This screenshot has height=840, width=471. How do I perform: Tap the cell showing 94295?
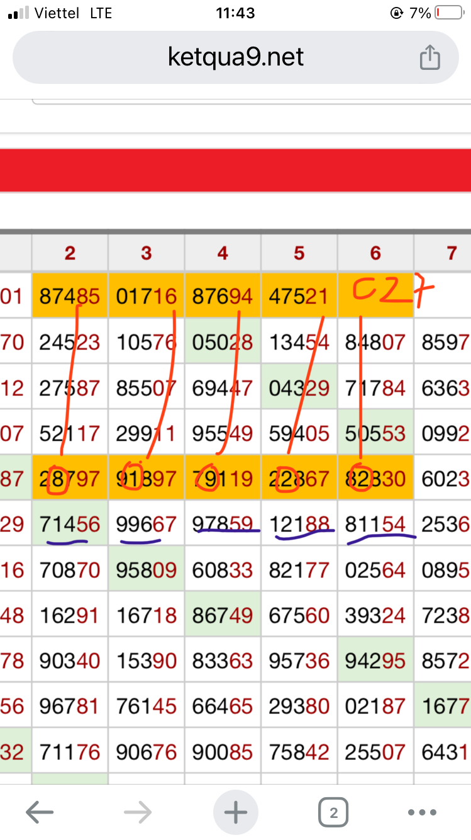[375, 661]
